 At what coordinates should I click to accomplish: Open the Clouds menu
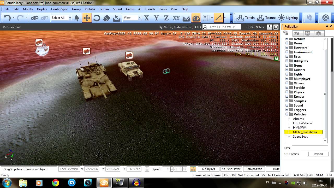pos(150,9)
